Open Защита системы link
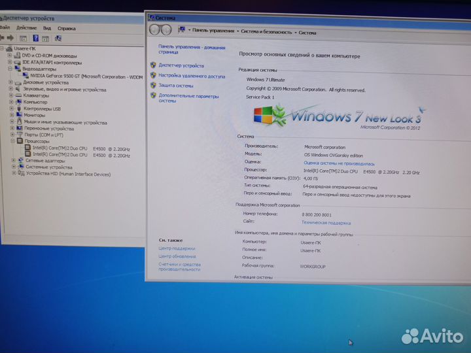471x353 pixels. [x=176, y=86]
